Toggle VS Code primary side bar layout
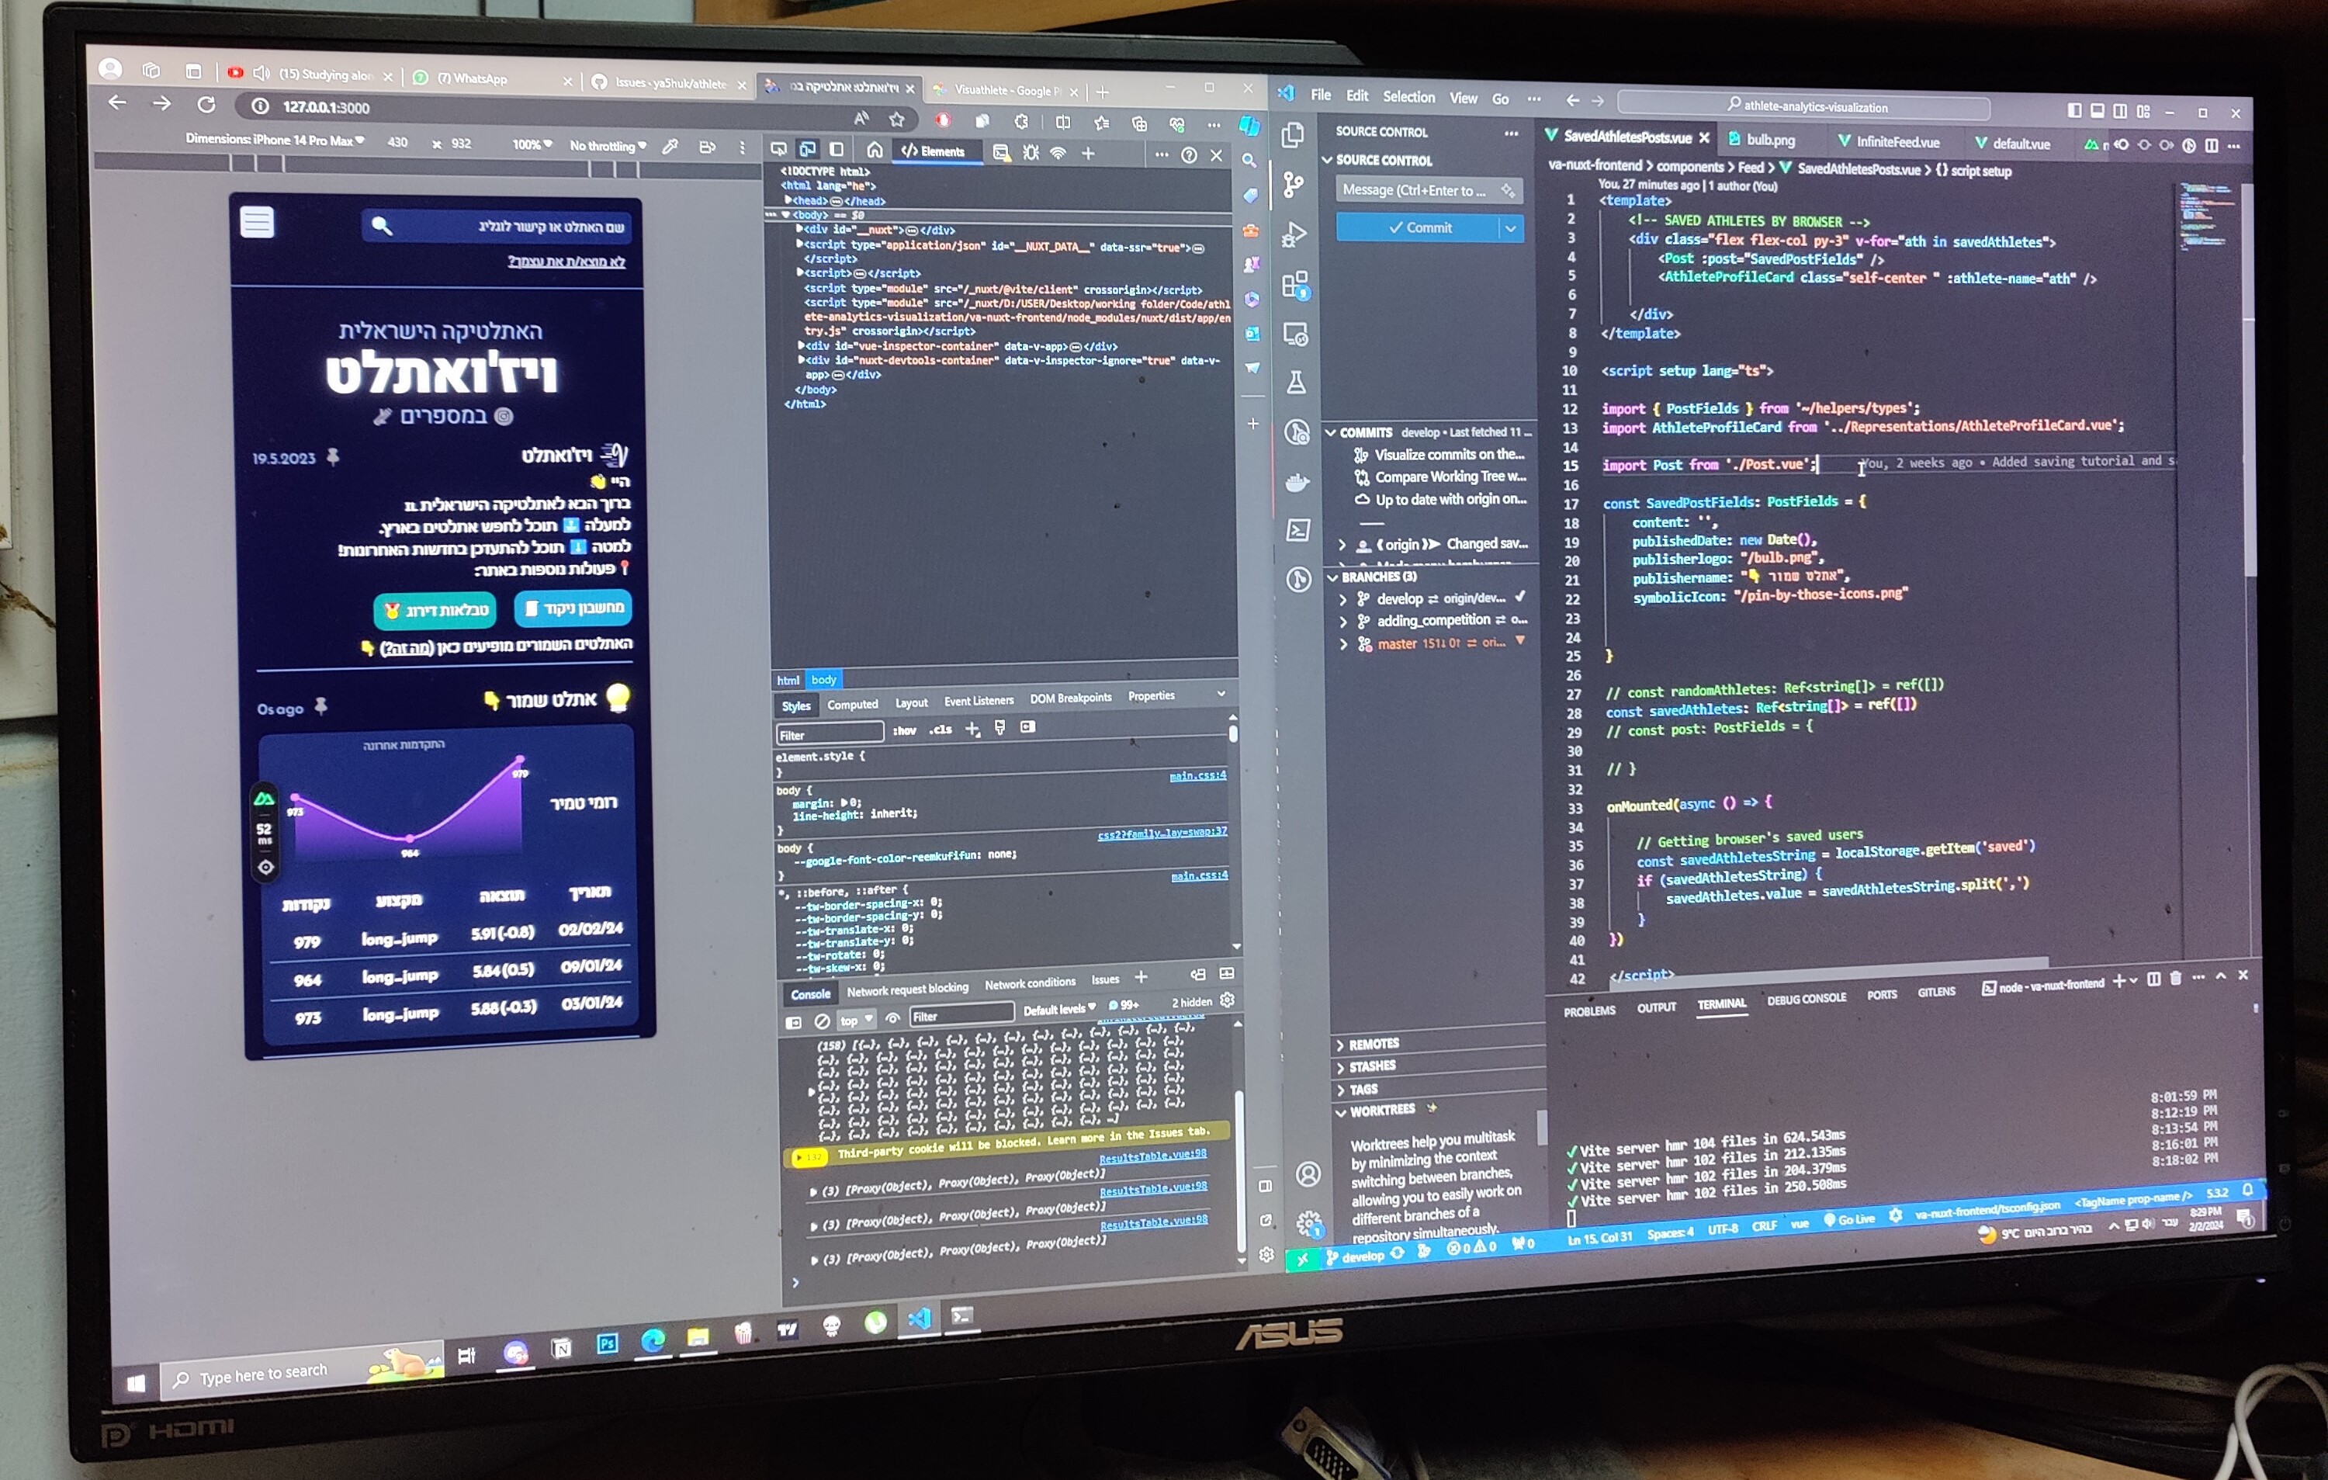This screenshot has width=2328, height=1480. pyautogui.click(x=2073, y=111)
